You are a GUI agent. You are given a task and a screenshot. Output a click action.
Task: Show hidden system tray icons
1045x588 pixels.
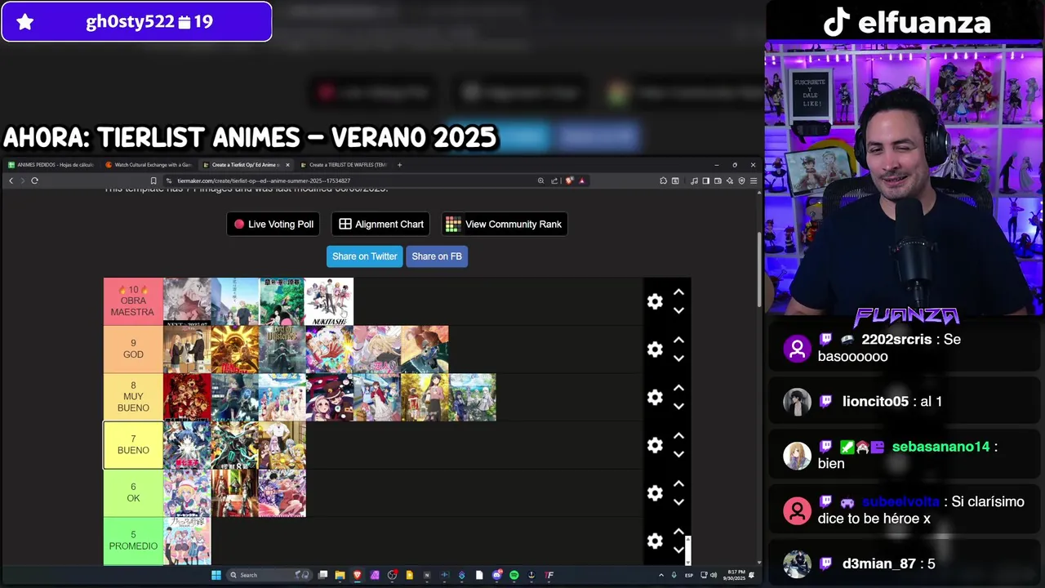661,575
